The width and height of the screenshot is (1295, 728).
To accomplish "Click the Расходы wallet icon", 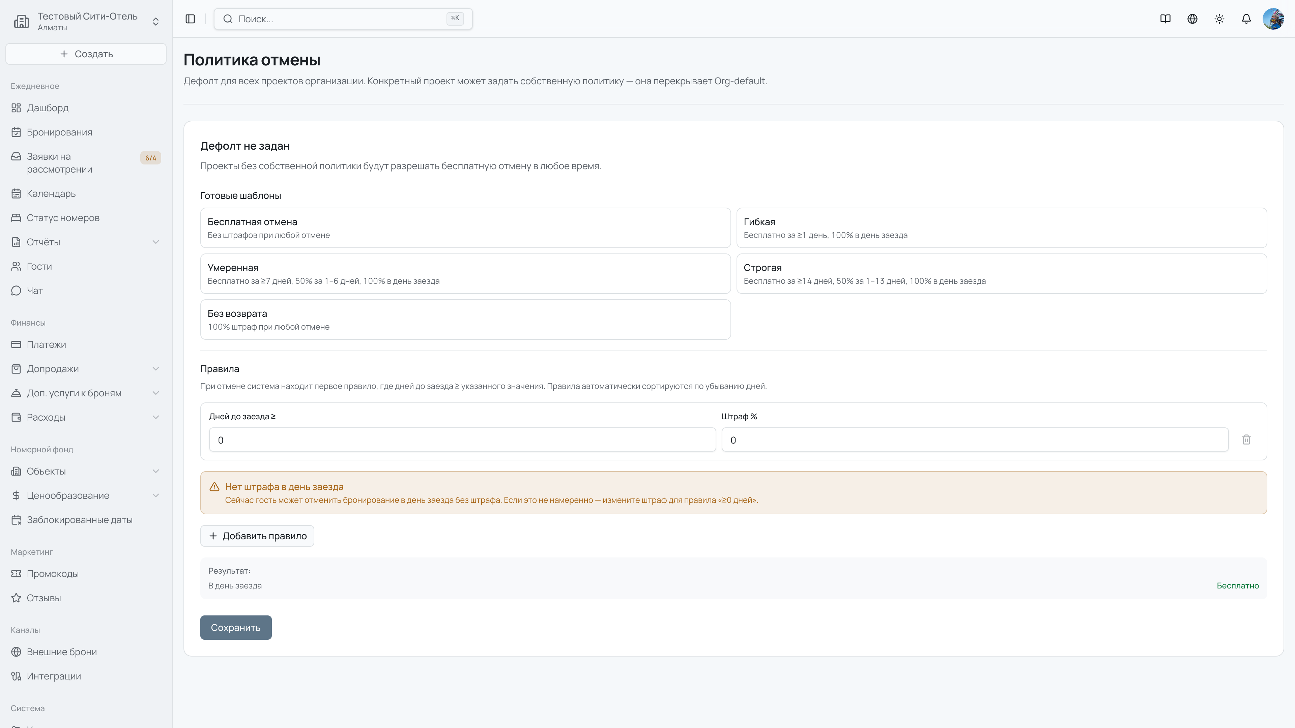I will pyautogui.click(x=16, y=418).
